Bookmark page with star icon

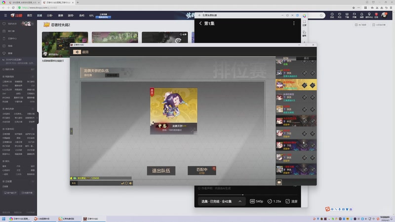(x=354, y=7)
